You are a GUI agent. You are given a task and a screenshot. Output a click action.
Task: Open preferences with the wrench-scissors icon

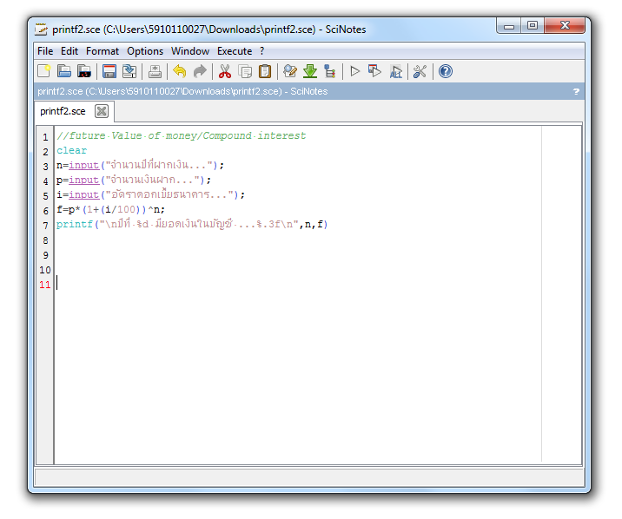pos(420,71)
